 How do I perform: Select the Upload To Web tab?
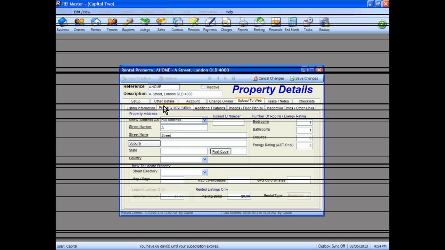[x=250, y=101]
